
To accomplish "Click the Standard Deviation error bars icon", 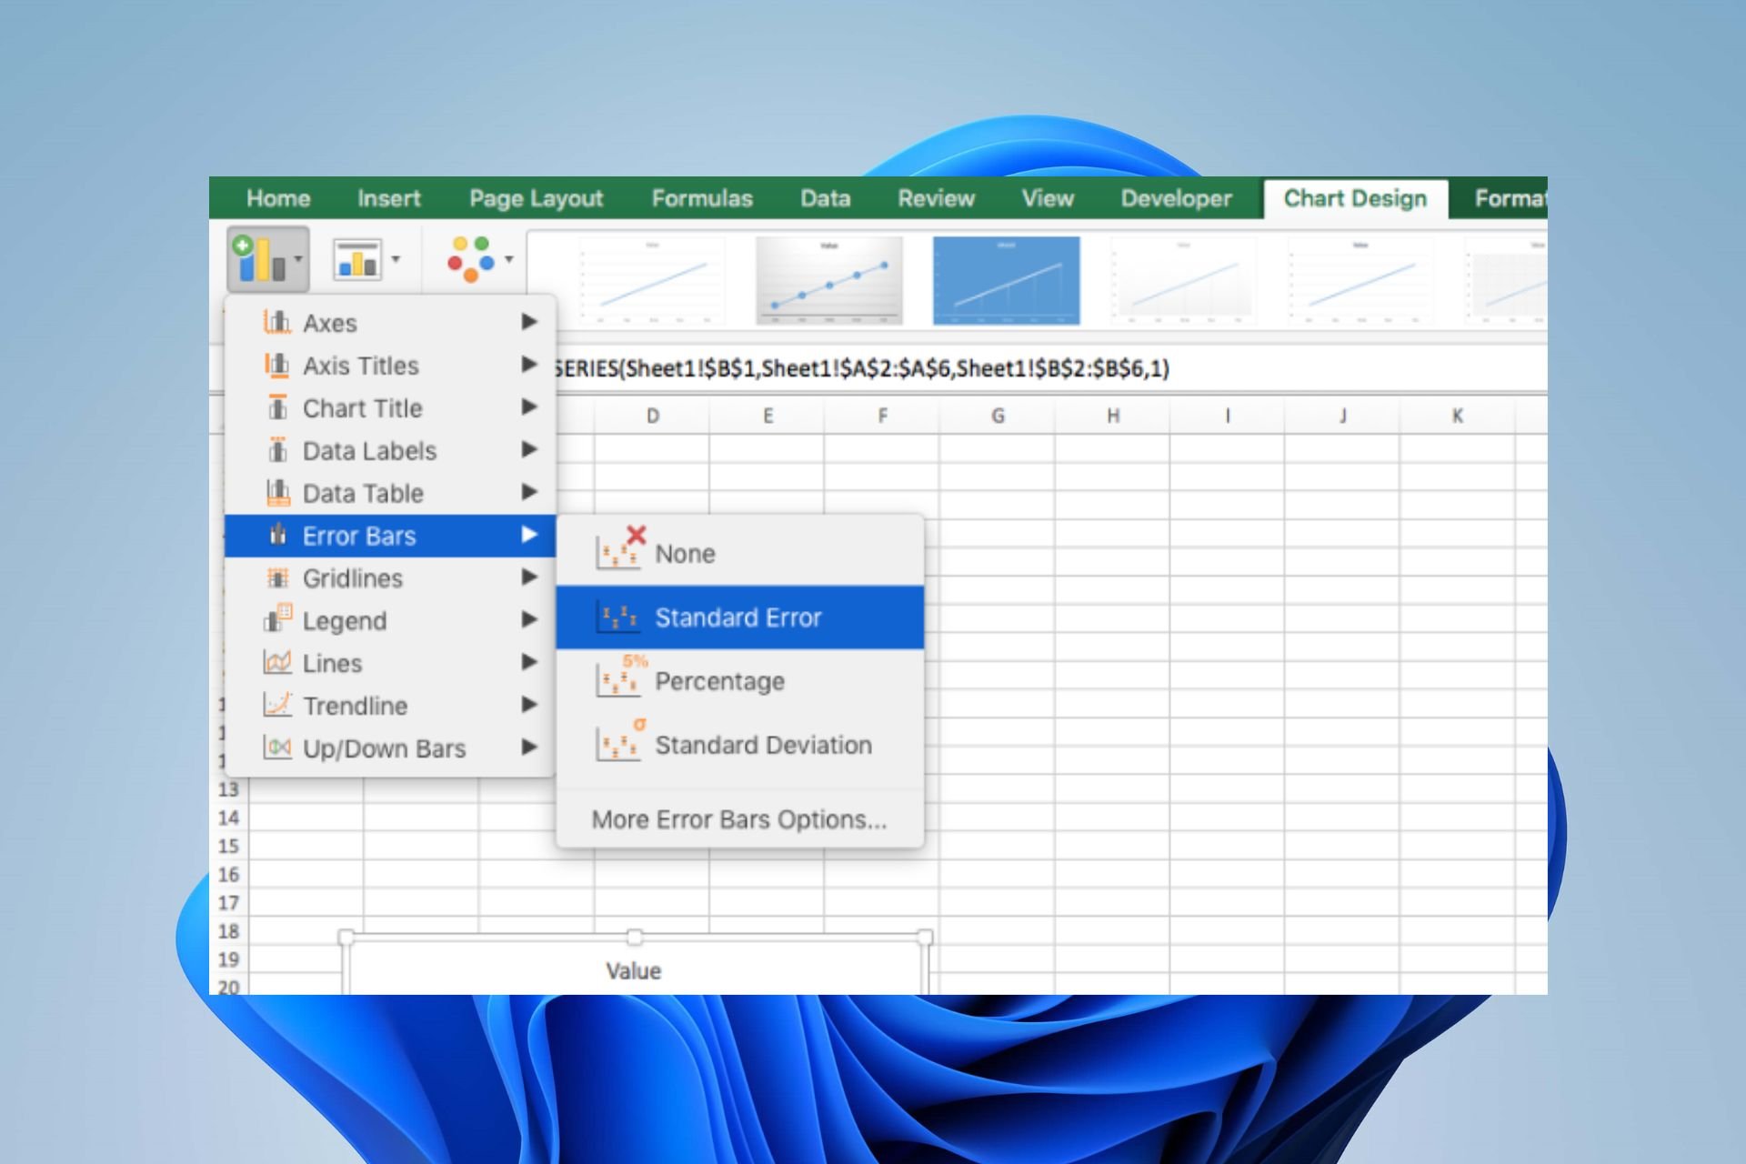I will [x=620, y=740].
